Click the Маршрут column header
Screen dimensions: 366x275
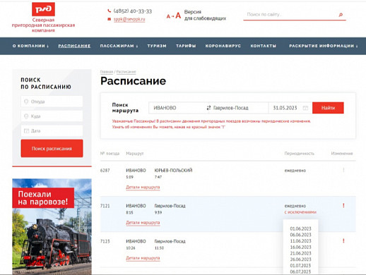135,154
